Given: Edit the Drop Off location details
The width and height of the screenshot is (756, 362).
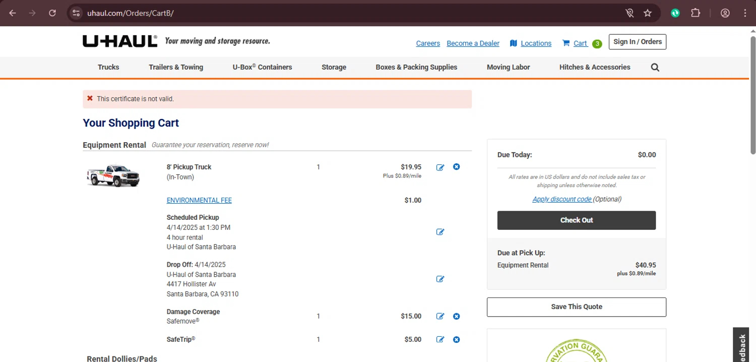Looking at the screenshot, I should [440, 279].
